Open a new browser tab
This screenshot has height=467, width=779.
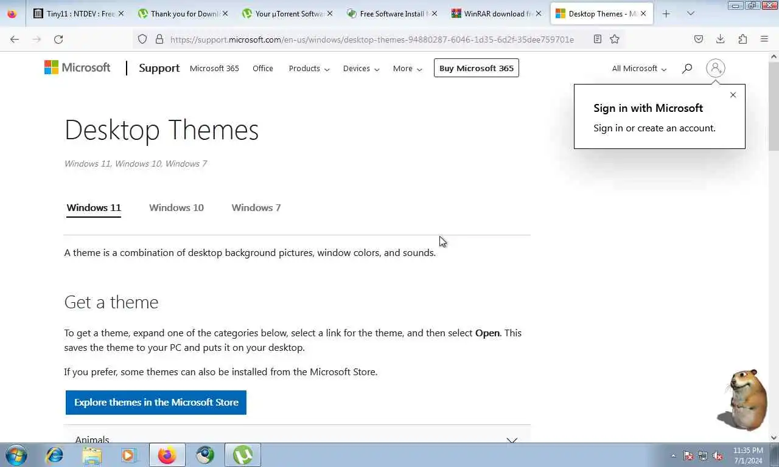[666, 13]
